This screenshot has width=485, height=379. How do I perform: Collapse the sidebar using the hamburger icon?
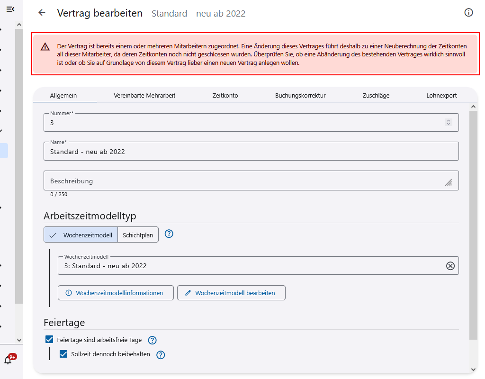click(10, 9)
